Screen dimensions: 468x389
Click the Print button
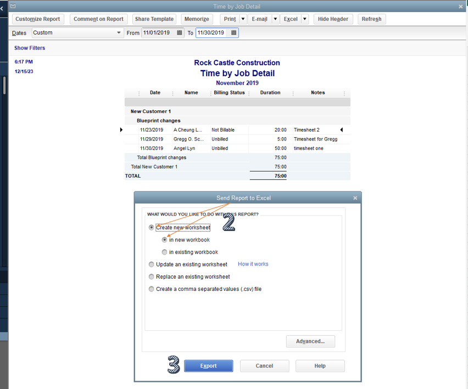[230, 19]
